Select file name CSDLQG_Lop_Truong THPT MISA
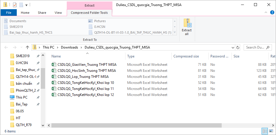The height and width of the screenshot is (135, 276). tap(83, 77)
